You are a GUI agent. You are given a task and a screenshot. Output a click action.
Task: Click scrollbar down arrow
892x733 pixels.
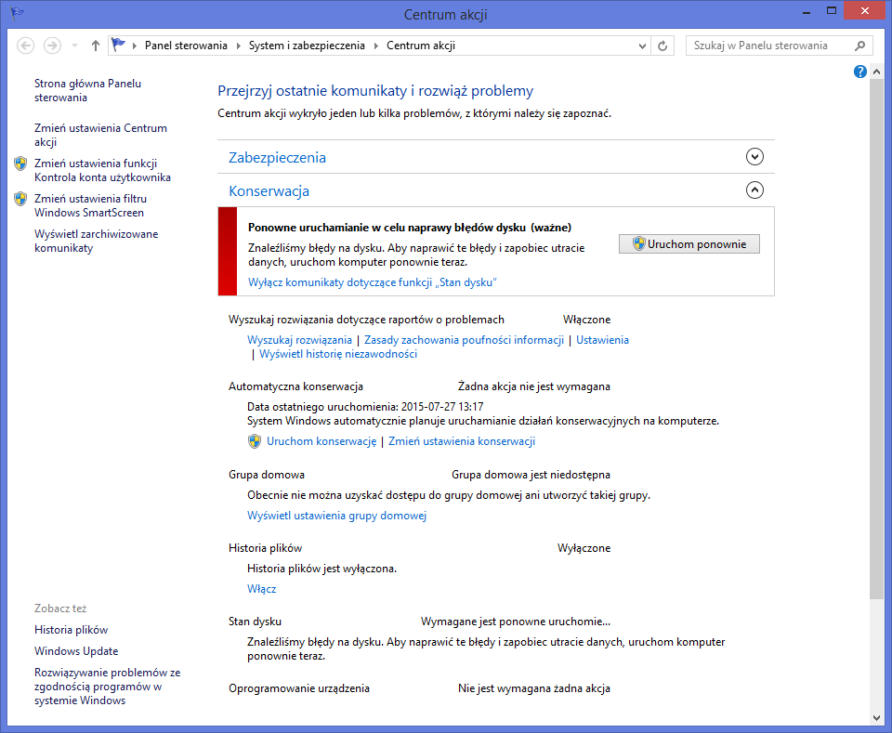876,717
